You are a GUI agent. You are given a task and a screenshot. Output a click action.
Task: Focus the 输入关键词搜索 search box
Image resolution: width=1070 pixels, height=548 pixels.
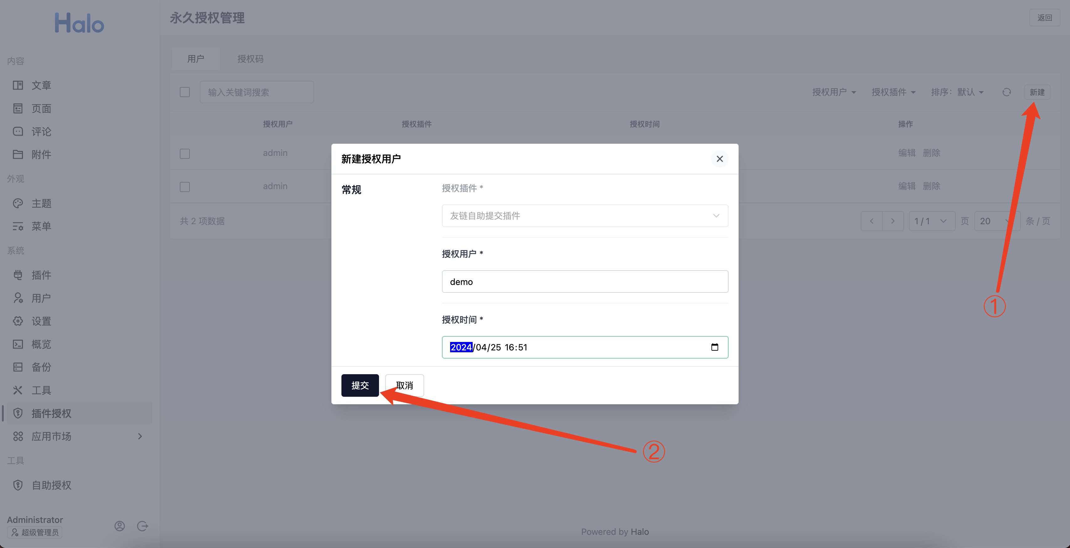(x=256, y=92)
